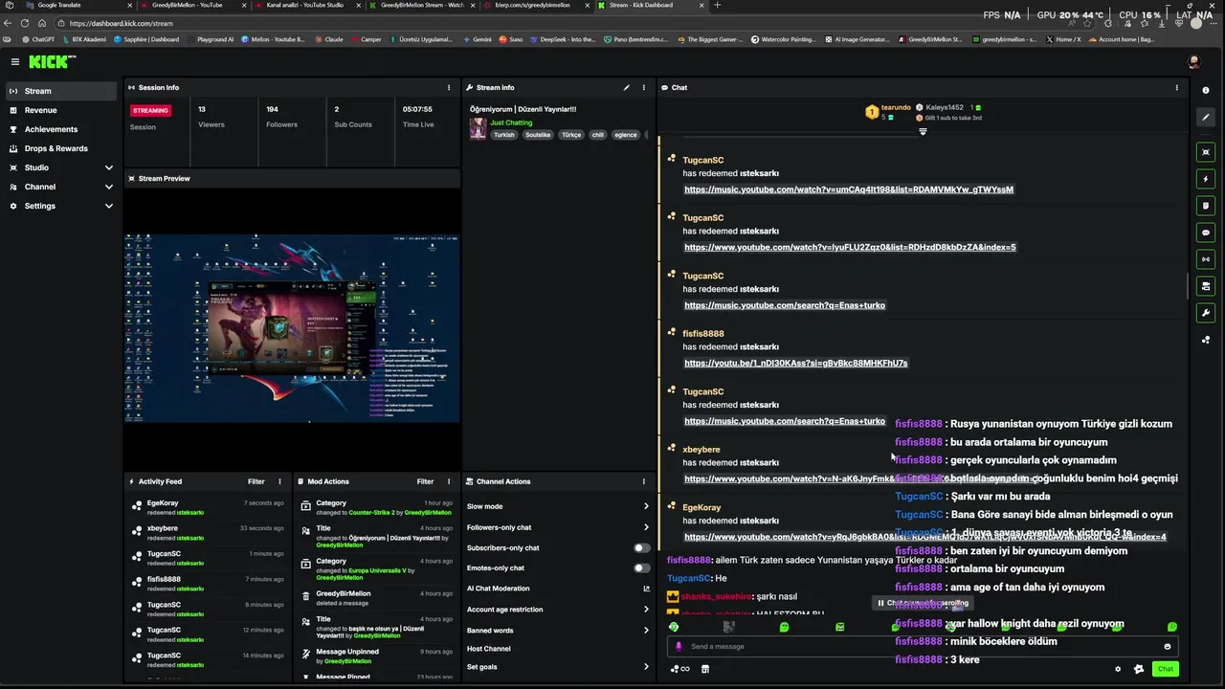1225x689 pixels.
Task: Click the Send a message field
Action: (x=924, y=646)
